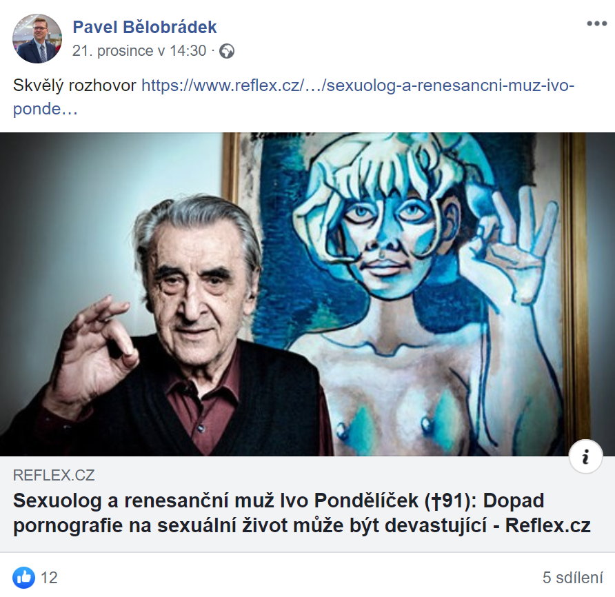Image resolution: width=615 pixels, height=597 pixels.
Task: Click the second headline line about pornografie
Action: 301,525
